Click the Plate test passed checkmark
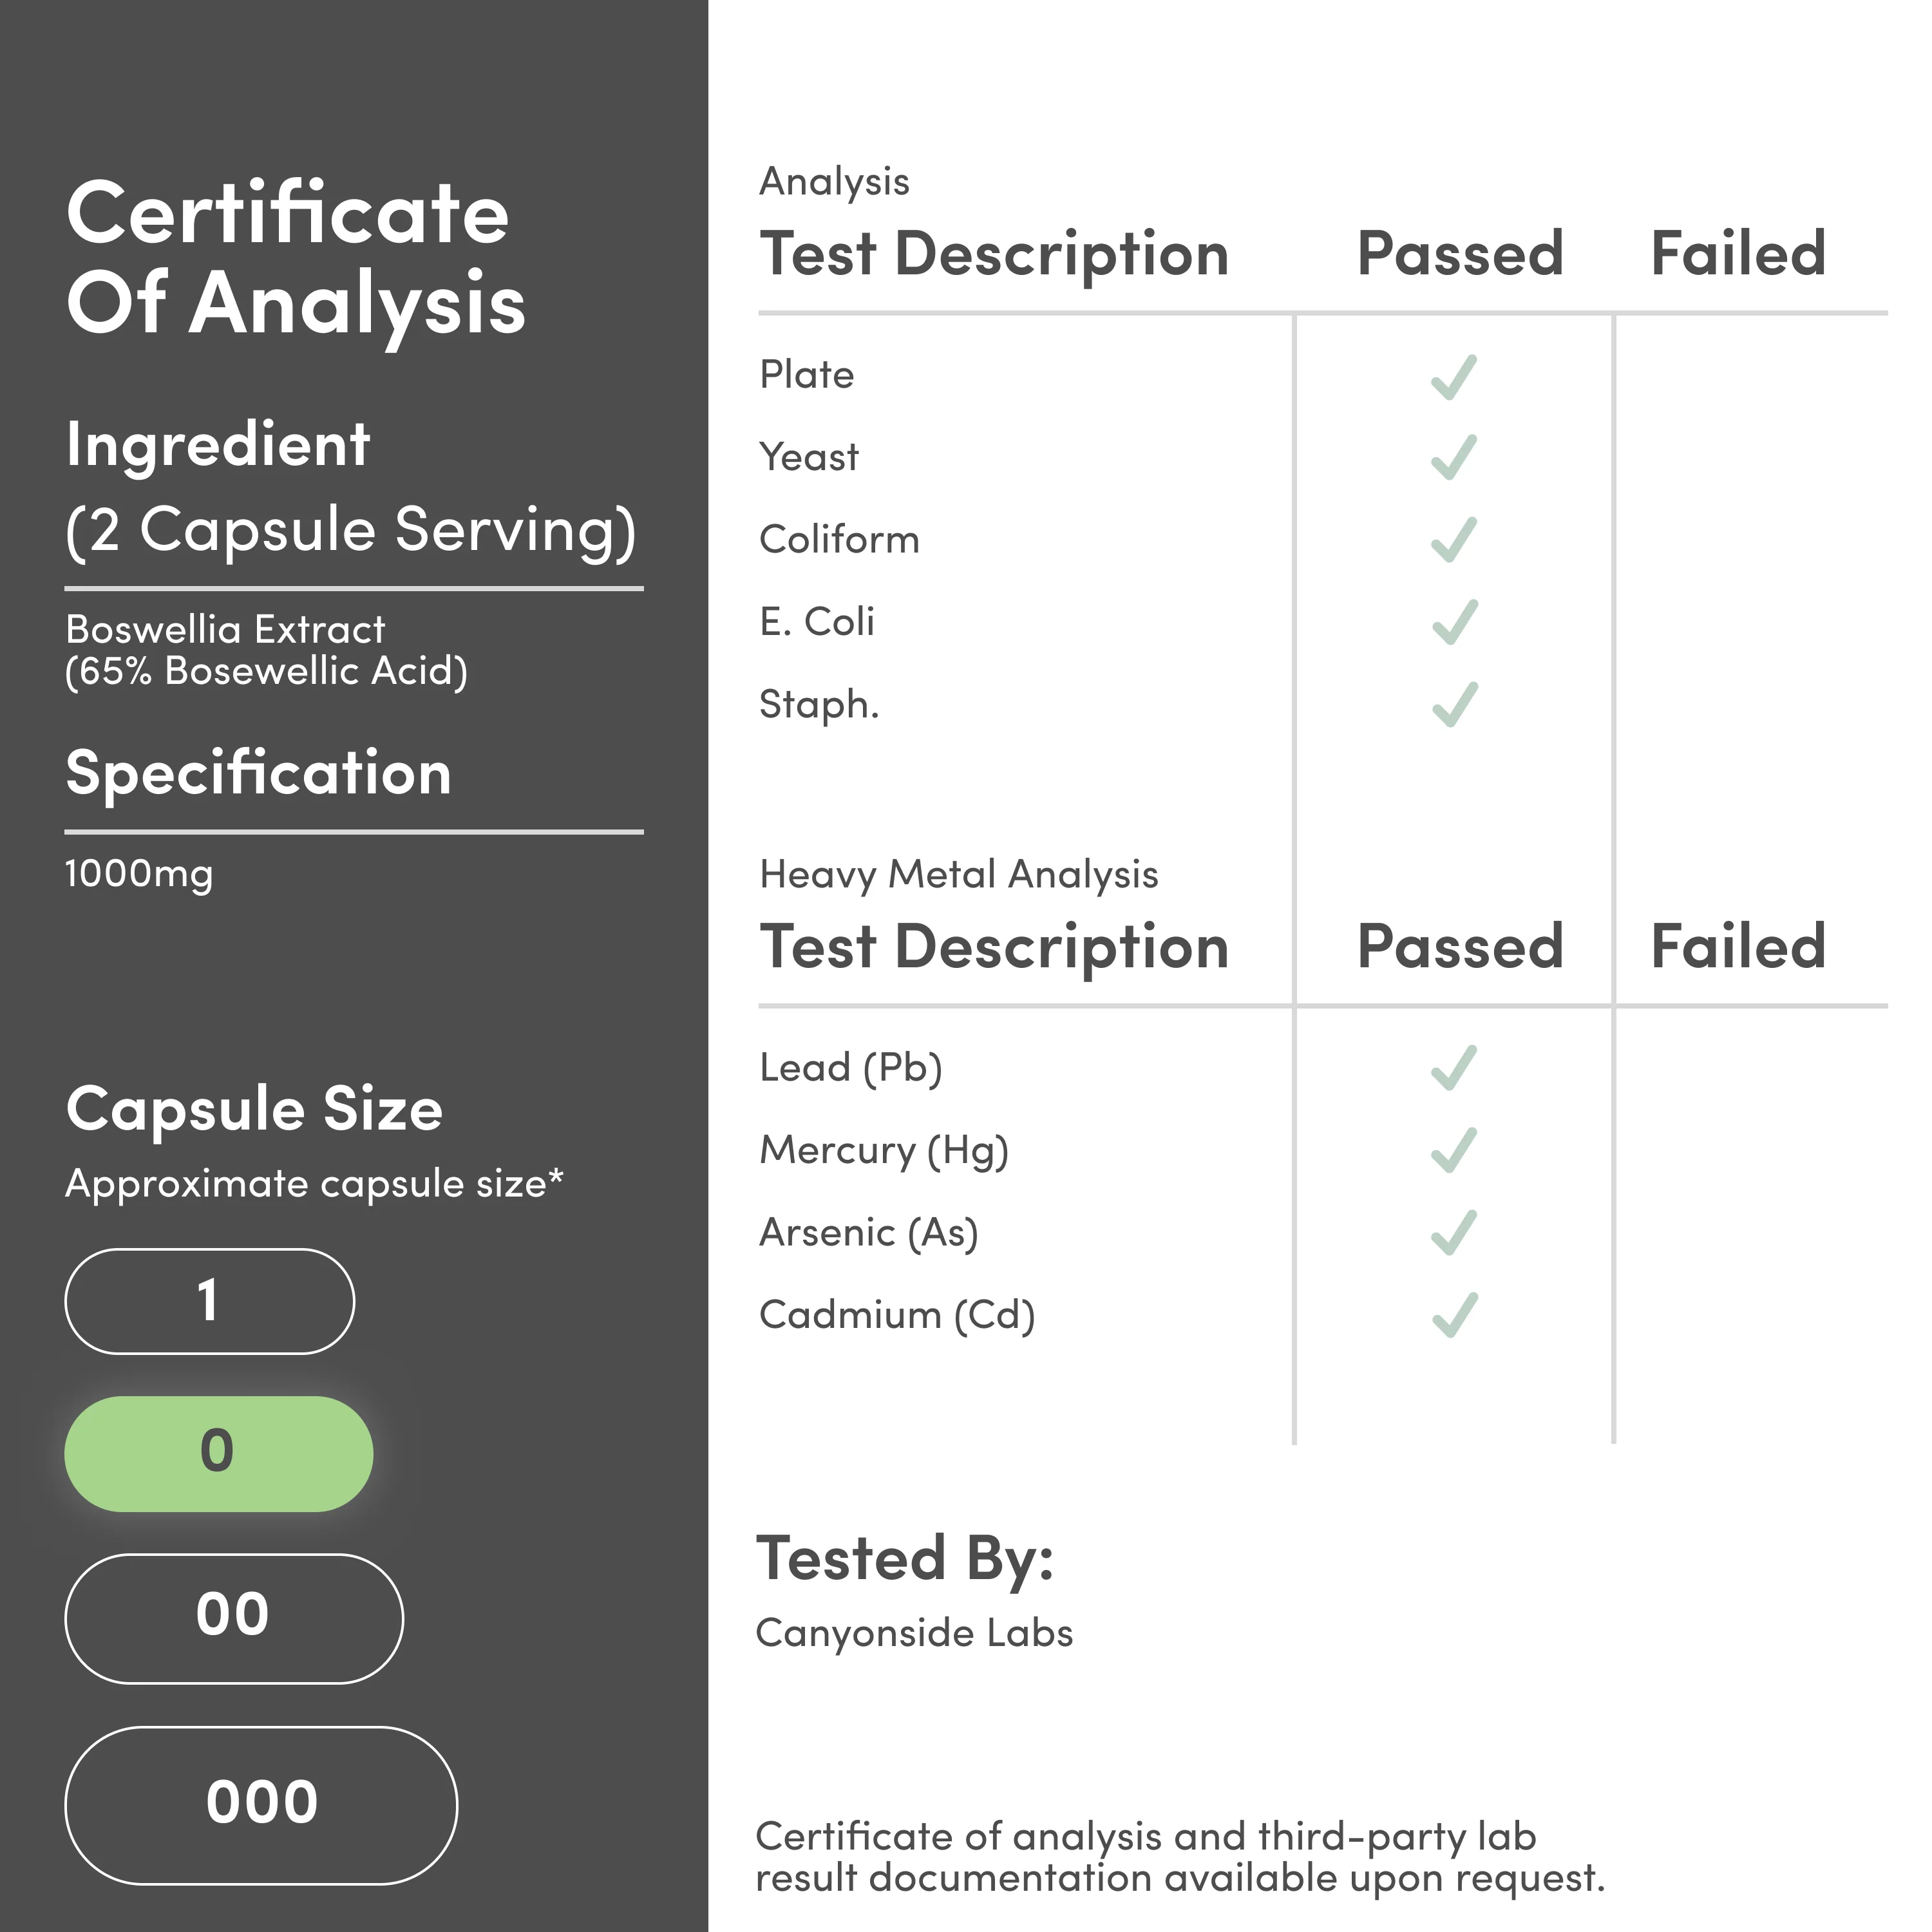Image resolution: width=1932 pixels, height=1932 pixels. click(1453, 377)
